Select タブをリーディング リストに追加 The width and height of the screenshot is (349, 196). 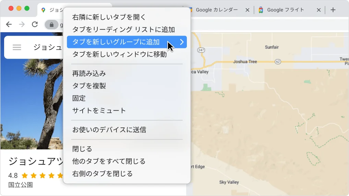point(127,29)
